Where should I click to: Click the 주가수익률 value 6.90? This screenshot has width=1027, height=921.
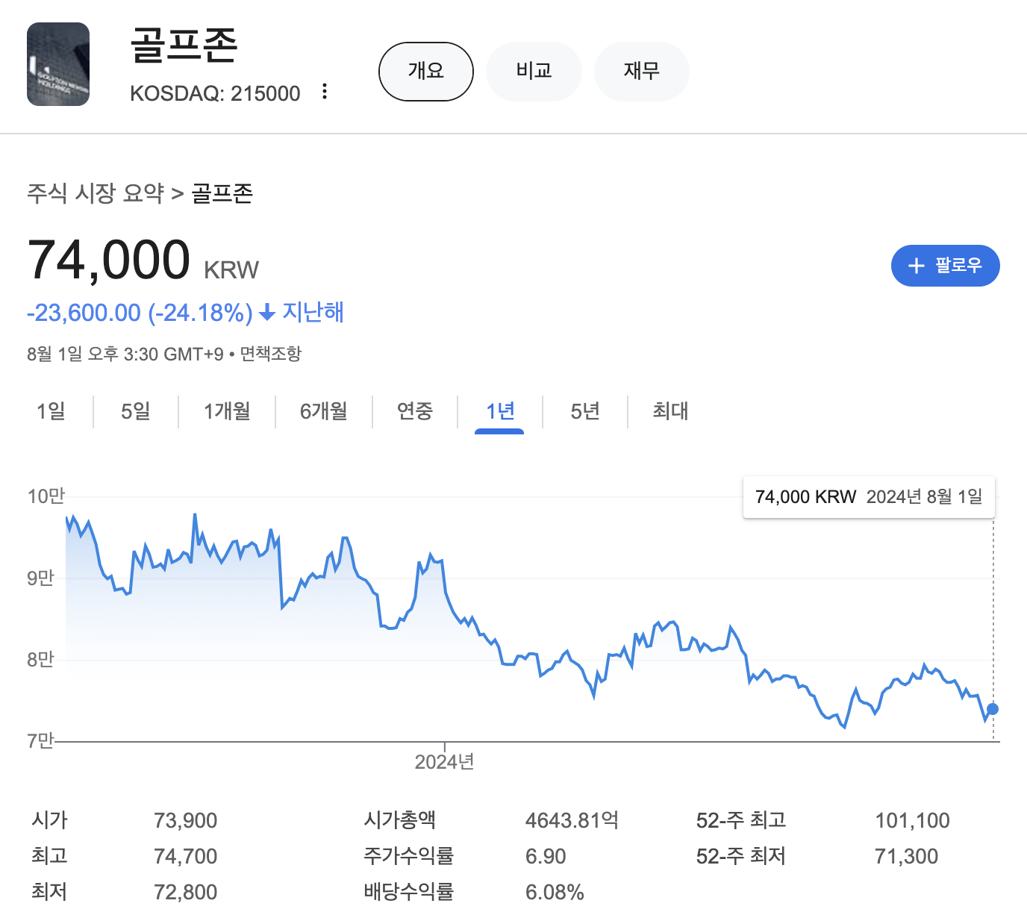point(546,857)
